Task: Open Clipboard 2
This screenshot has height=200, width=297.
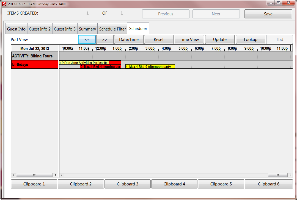Action: [x=81, y=184]
